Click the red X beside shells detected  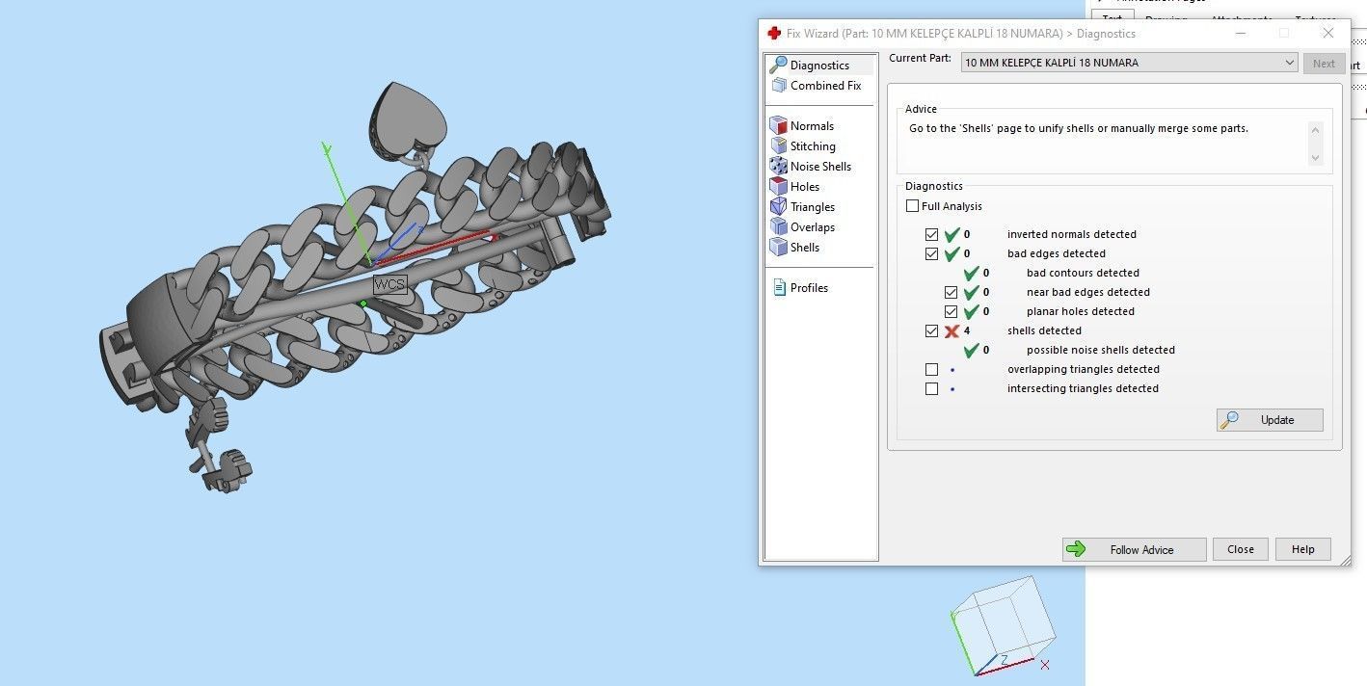point(952,331)
